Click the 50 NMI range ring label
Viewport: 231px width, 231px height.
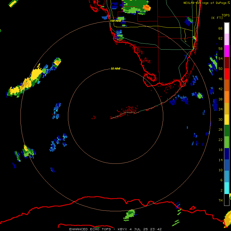(115, 69)
